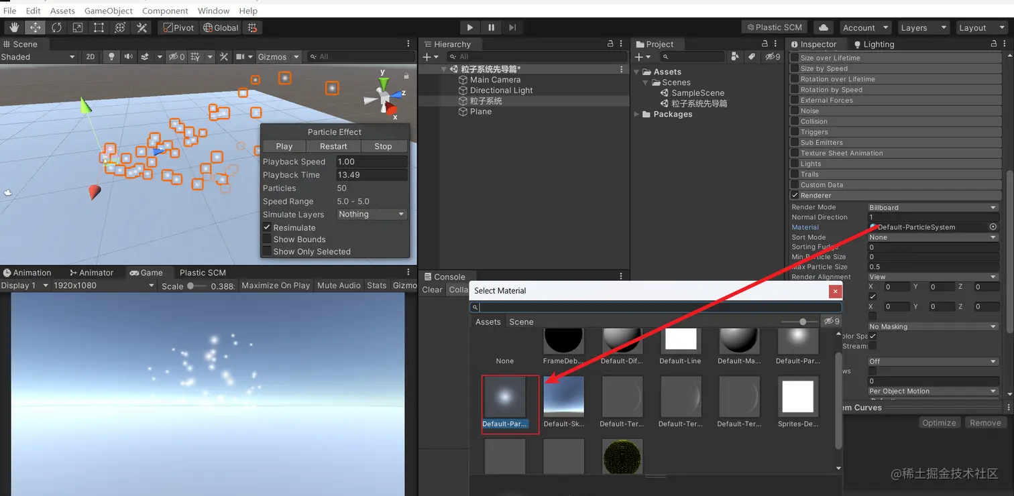This screenshot has height=496, width=1014.
Task: Expand the Packages folder
Action: 637,114
